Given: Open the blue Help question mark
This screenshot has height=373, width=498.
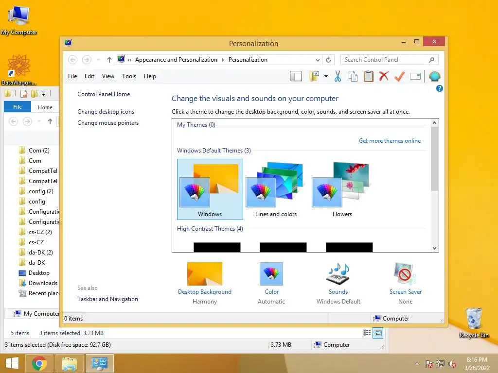Looking at the screenshot, I should tap(440, 88).
